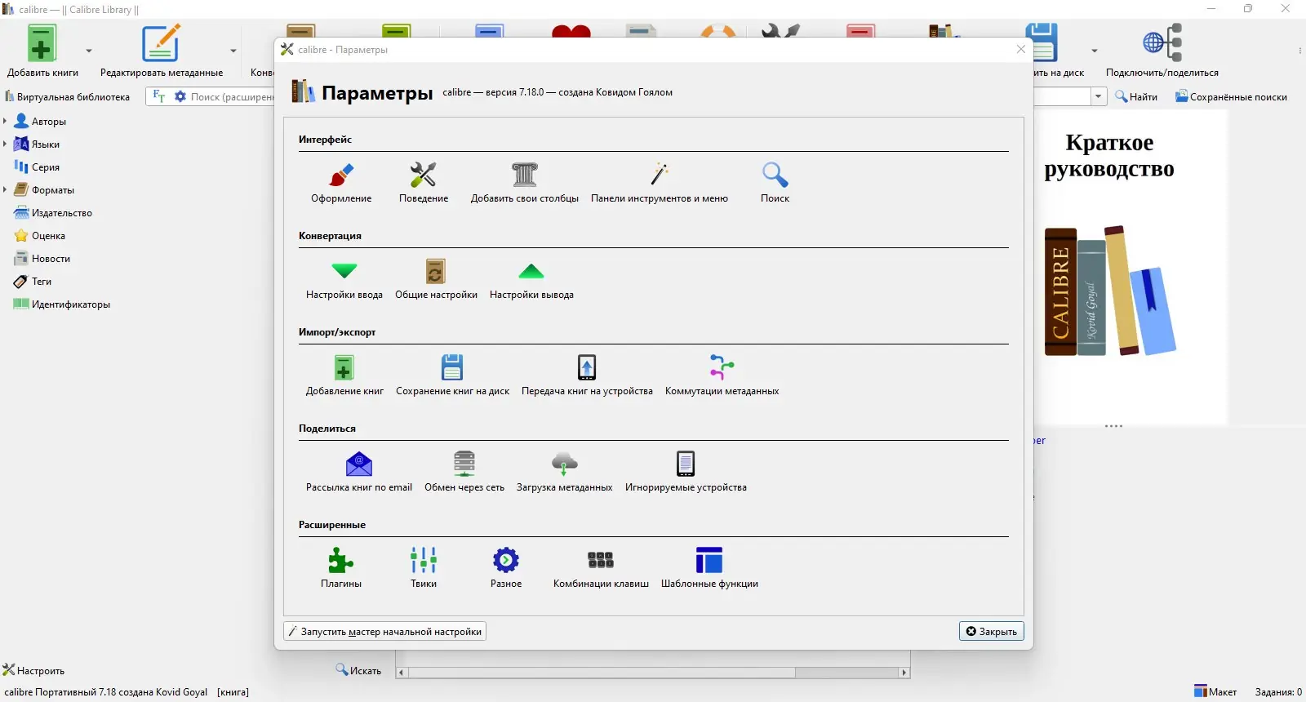Image resolution: width=1306 pixels, height=702 pixels.
Task: Click Добавить книги toolbar icon
Action: [42, 51]
